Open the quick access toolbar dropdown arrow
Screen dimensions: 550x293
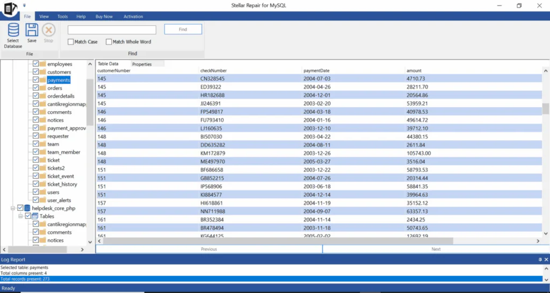[24, 5]
